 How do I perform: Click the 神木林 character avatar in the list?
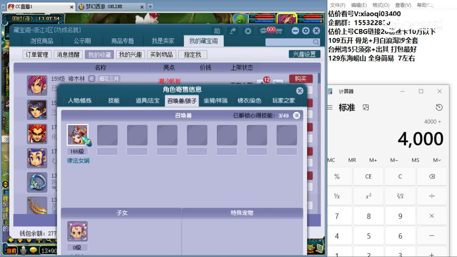pyautogui.click(x=37, y=85)
